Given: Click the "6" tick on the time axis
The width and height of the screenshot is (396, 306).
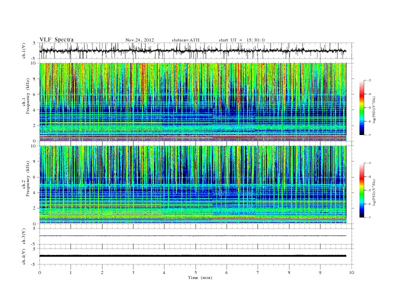Looking at the screenshot, I should coord(226,272).
